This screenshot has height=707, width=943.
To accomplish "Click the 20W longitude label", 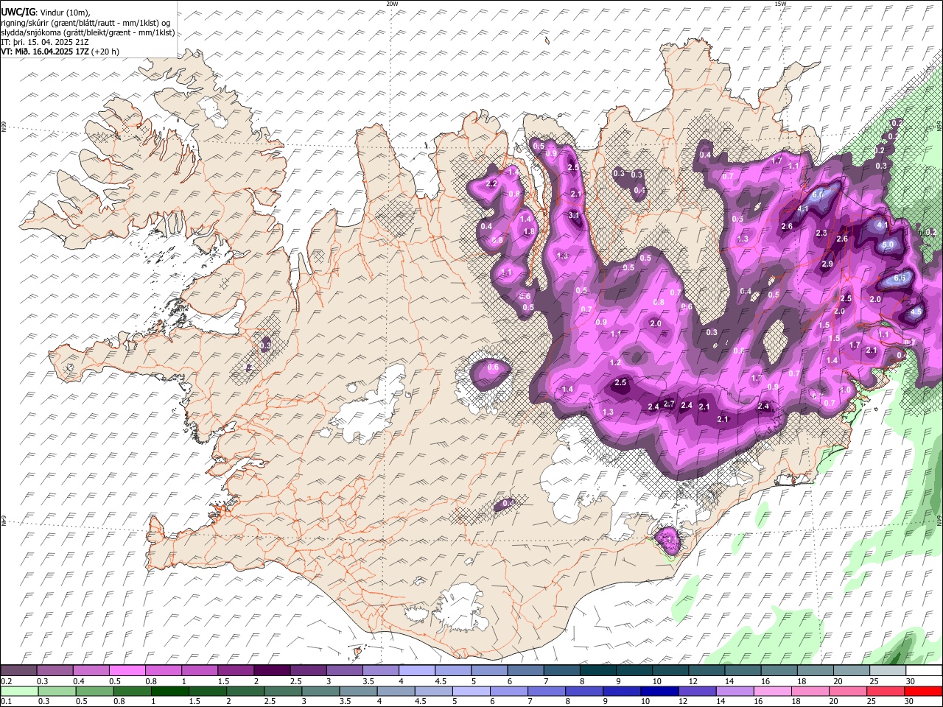I will 392,4.
